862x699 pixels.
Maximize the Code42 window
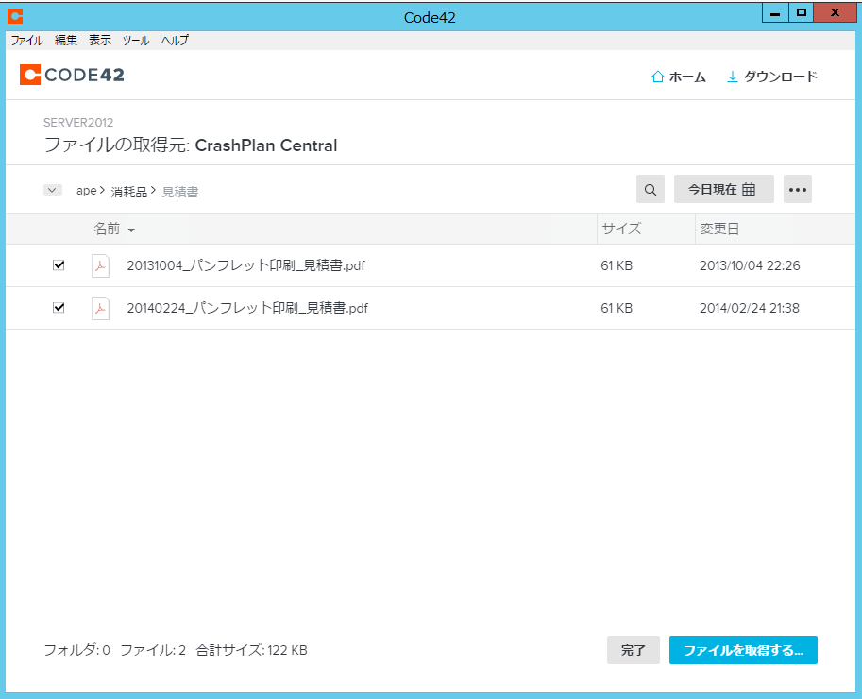point(801,13)
